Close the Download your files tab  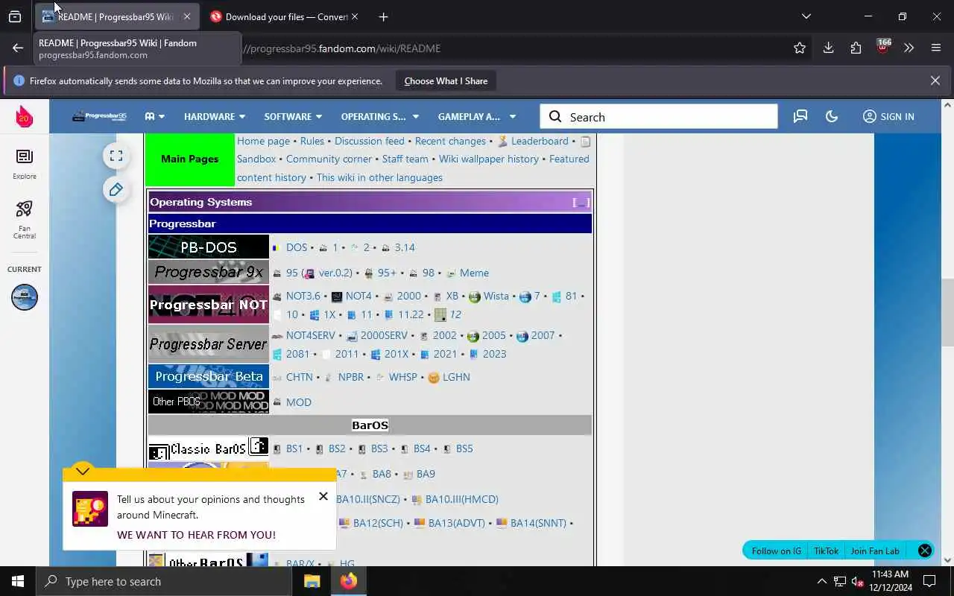tap(355, 16)
